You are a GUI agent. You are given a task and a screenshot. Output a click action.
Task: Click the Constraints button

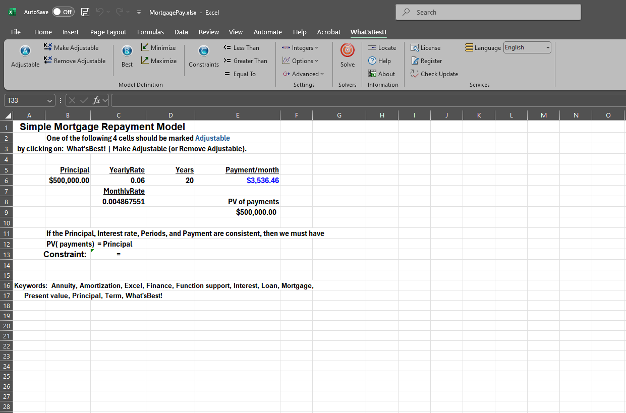click(x=204, y=56)
